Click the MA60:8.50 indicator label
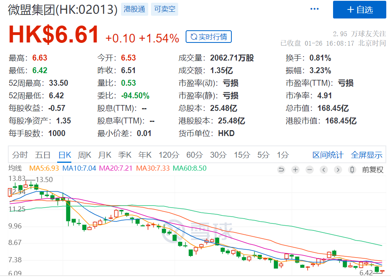 pyautogui.click(x=190, y=168)
